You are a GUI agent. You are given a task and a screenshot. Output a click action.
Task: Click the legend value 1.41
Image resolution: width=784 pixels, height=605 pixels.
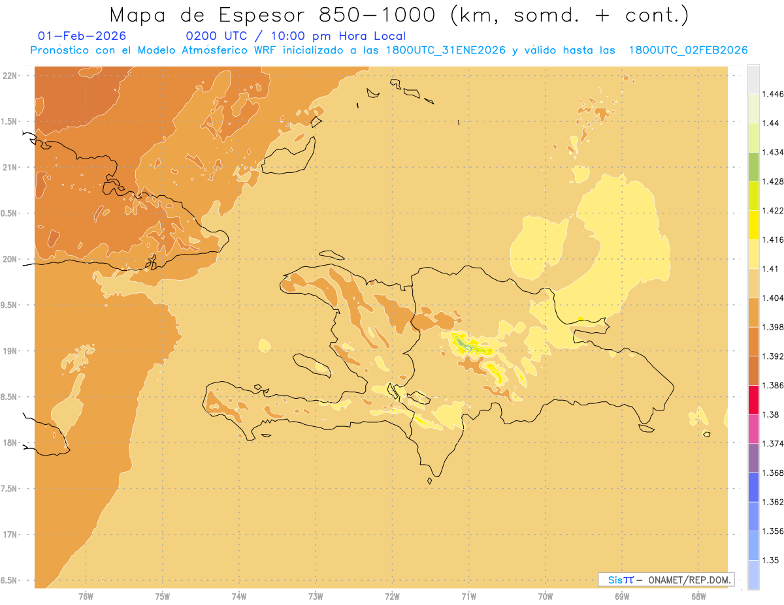(770, 269)
